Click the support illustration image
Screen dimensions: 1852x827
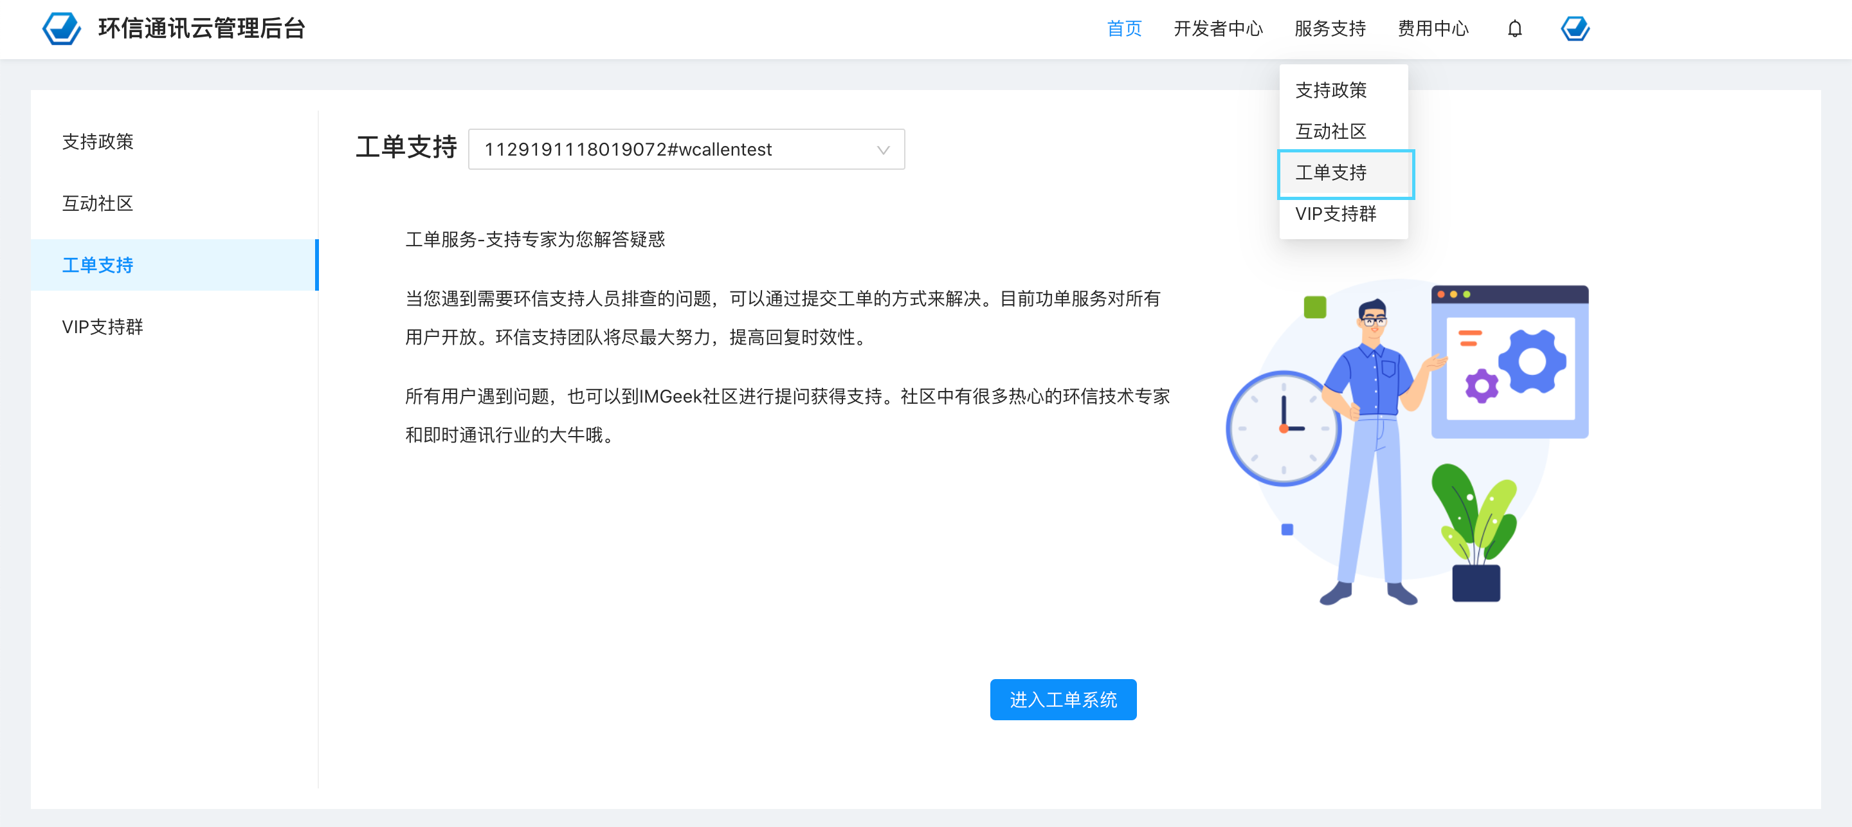click(1407, 442)
